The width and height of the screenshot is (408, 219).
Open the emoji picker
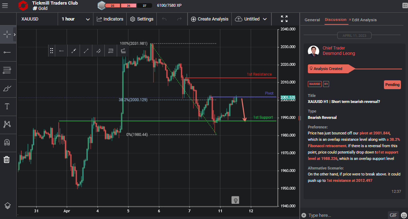pos(404,215)
